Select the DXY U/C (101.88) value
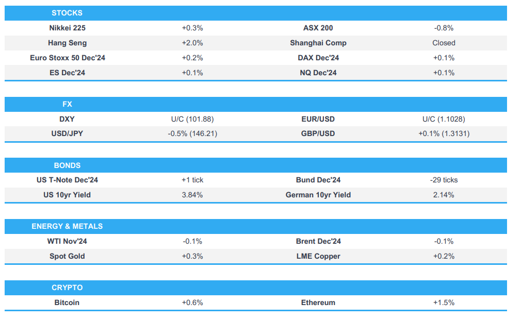 192,119
